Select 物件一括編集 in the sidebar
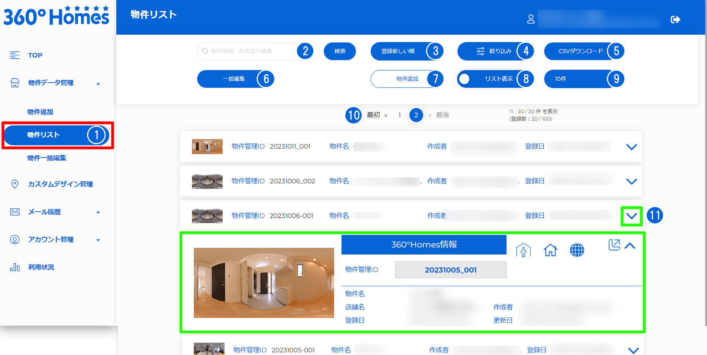The image size is (707, 355). [47, 158]
